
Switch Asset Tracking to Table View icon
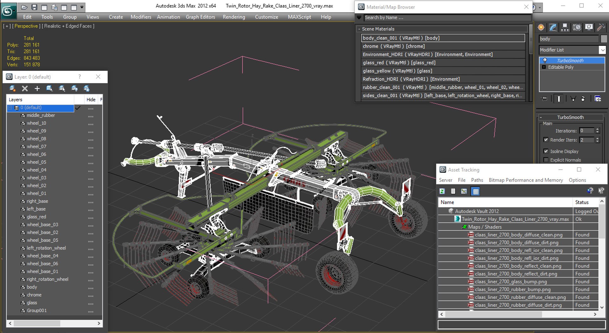pyautogui.click(x=475, y=191)
